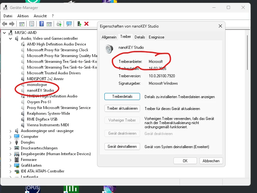Click the blue Help question-mark toolbar icon
The height and width of the screenshot is (193, 257).
coord(42,24)
